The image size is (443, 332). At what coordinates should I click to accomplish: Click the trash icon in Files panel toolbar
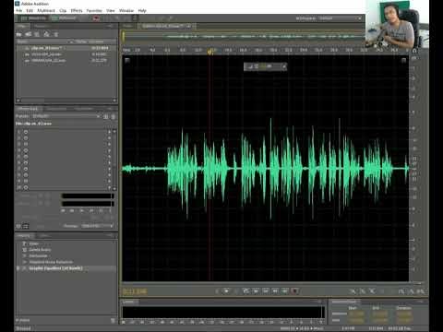pos(56,34)
